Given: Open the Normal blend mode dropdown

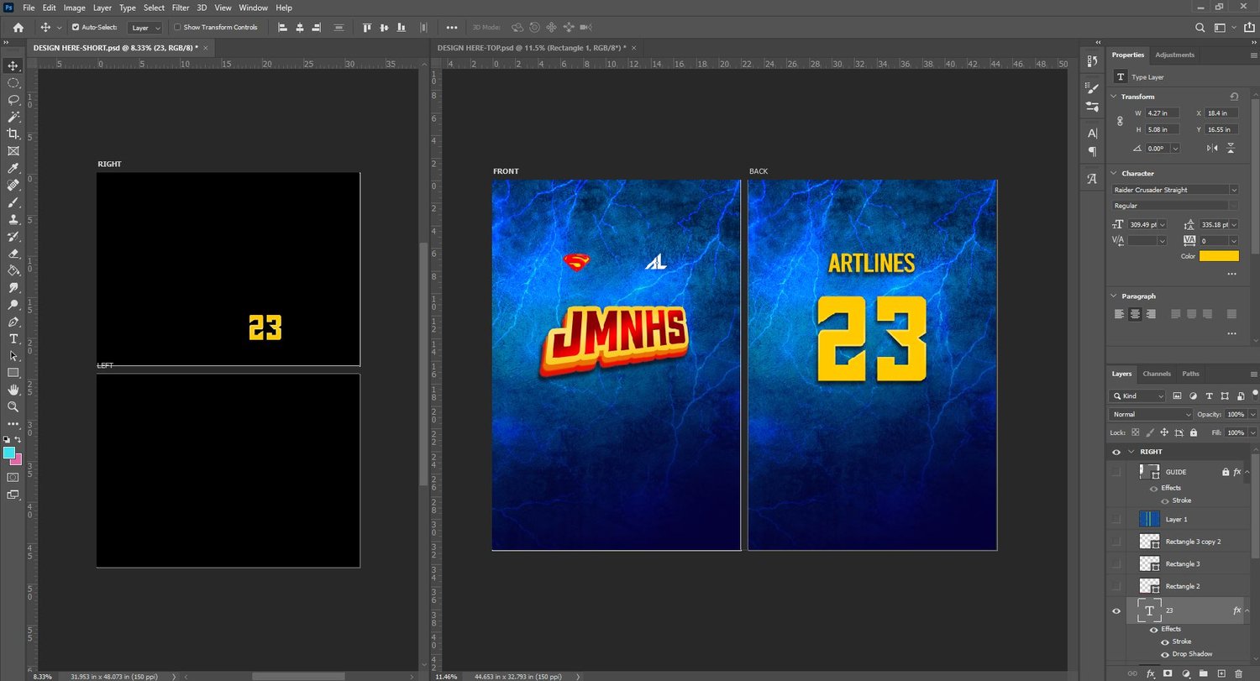Looking at the screenshot, I should click(1150, 414).
